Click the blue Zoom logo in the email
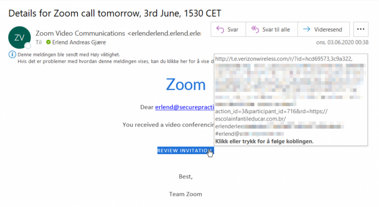Image resolution: width=379 pixels, height=207 pixels. pyautogui.click(x=185, y=85)
